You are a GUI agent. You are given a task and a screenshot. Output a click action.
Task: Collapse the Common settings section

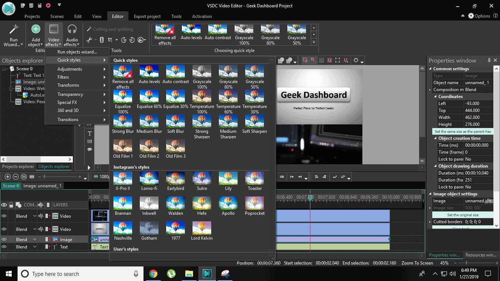pyautogui.click(x=430, y=69)
